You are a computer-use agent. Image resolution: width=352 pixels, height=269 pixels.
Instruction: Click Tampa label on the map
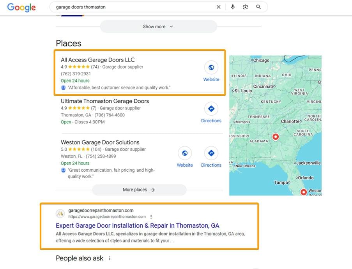pos(281,183)
